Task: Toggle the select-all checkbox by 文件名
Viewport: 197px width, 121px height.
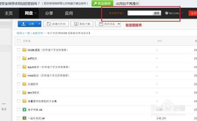Action: [19, 41]
